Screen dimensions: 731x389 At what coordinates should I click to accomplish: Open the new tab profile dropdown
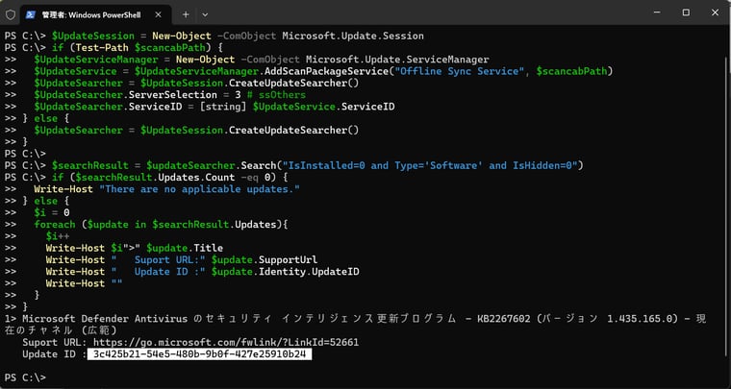[x=205, y=14]
